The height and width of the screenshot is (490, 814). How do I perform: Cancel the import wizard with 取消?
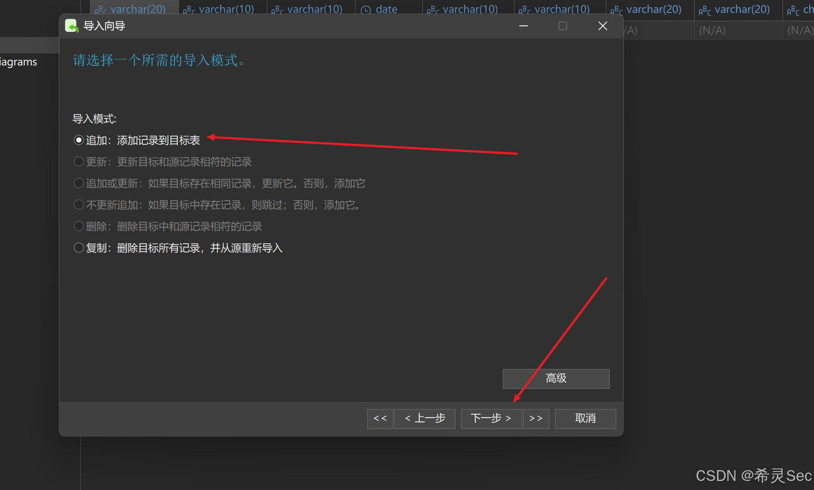[x=585, y=419]
